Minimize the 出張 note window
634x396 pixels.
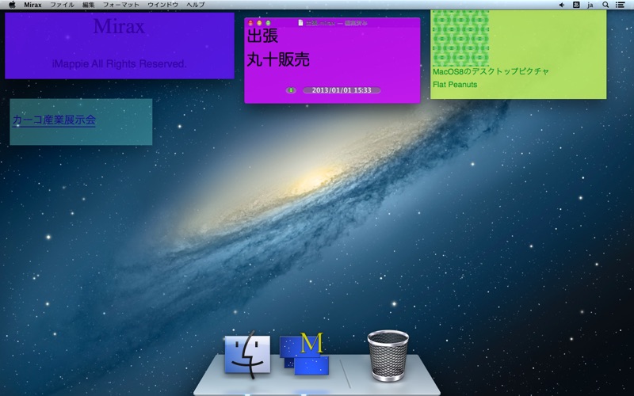click(x=259, y=23)
